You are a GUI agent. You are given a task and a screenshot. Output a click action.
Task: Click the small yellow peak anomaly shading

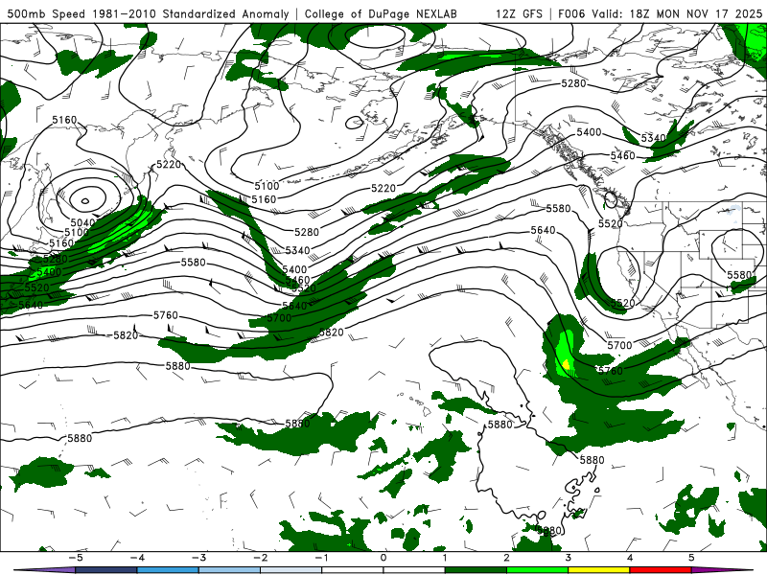567,364
